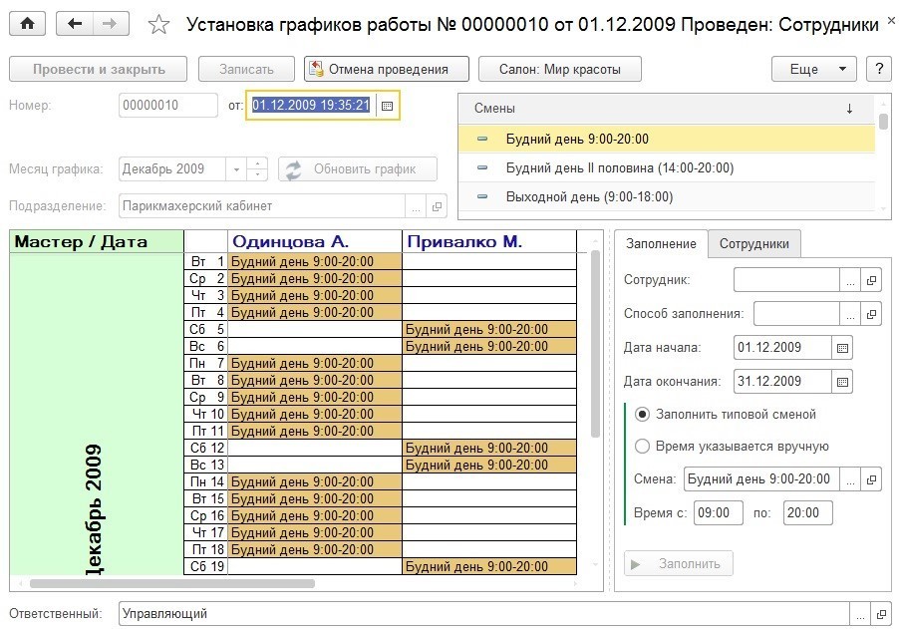Click sort arrow in Смены header

pos(849,109)
